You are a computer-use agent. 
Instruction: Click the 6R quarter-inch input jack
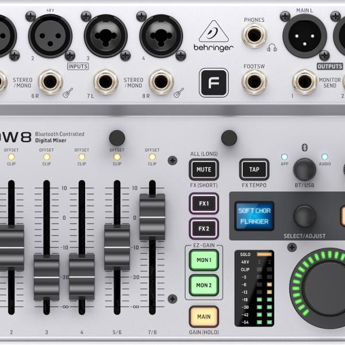click(x=51, y=82)
